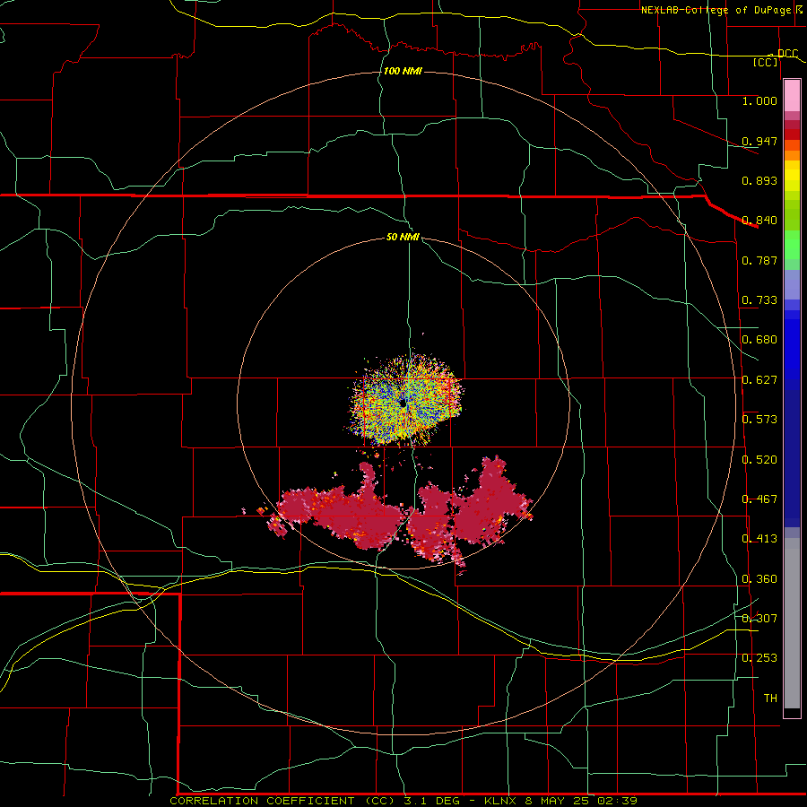Click the 0.680 scale value
Viewport: 807px width, 807px height.
[759, 340]
